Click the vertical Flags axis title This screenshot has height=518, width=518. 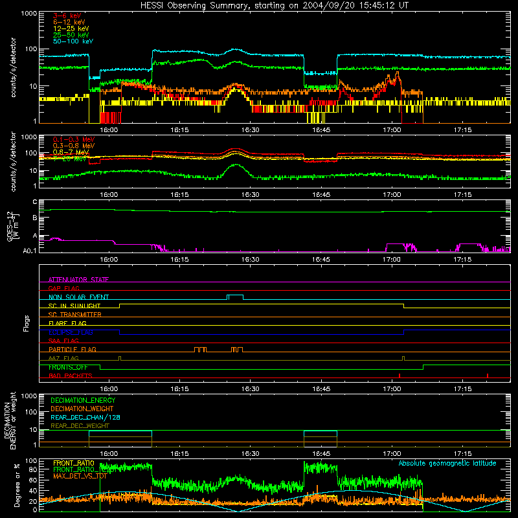coord(27,323)
